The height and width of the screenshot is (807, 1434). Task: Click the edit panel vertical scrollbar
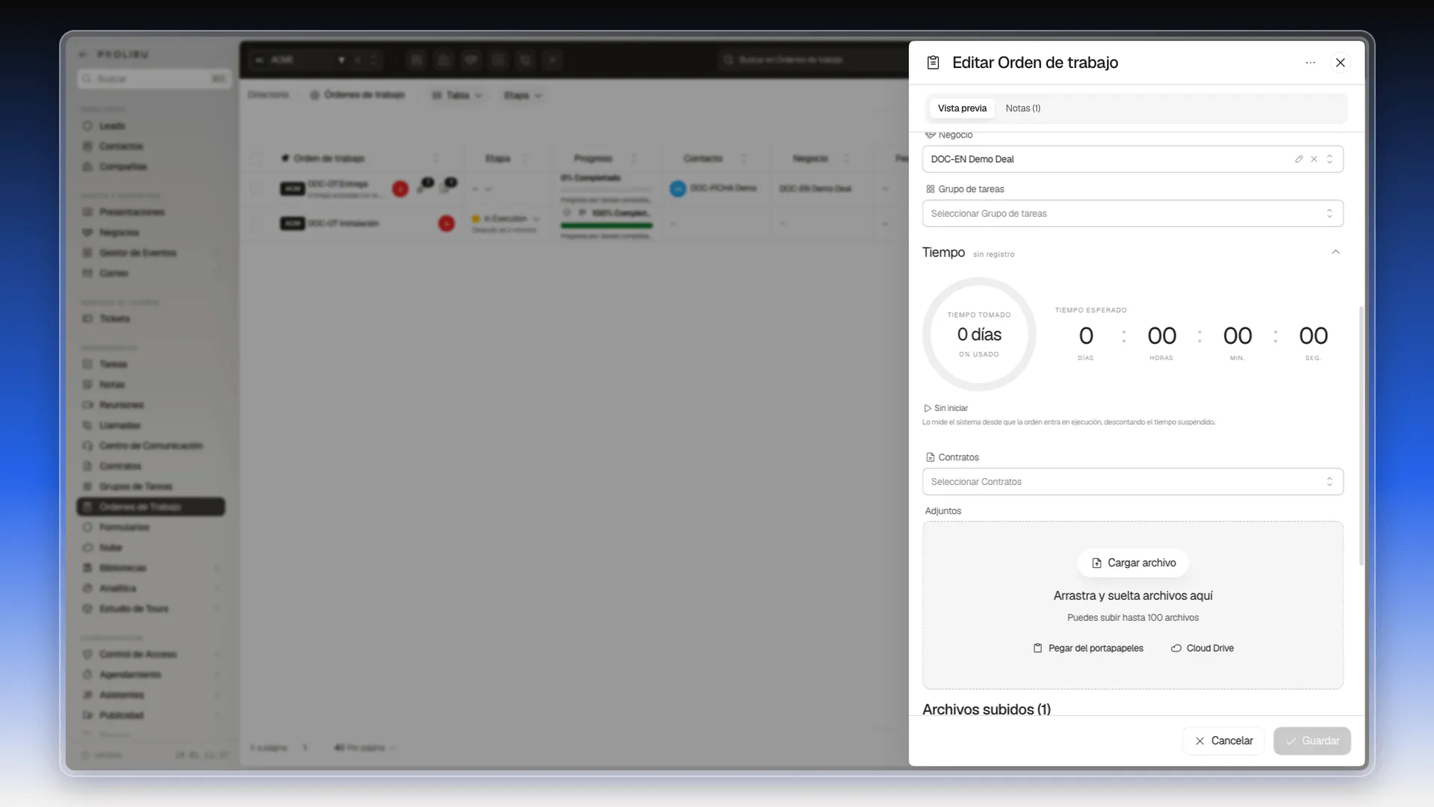[x=1361, y=436]
